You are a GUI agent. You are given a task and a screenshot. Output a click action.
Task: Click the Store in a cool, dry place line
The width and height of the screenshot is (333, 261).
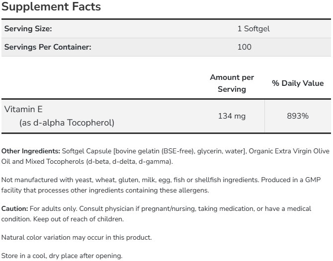click(x=62, y=256)
